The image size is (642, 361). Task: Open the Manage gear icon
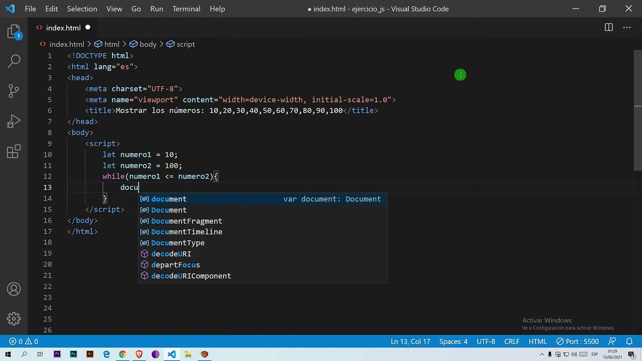point(14,318)
